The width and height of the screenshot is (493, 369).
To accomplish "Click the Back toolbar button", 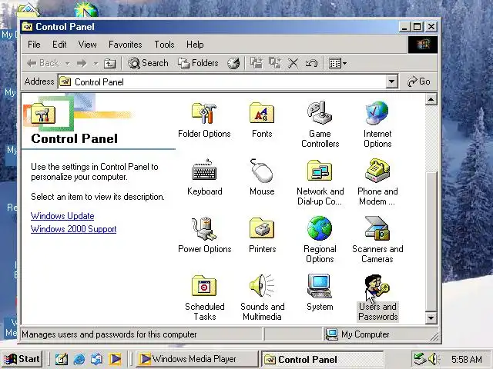I will [43, 63].
